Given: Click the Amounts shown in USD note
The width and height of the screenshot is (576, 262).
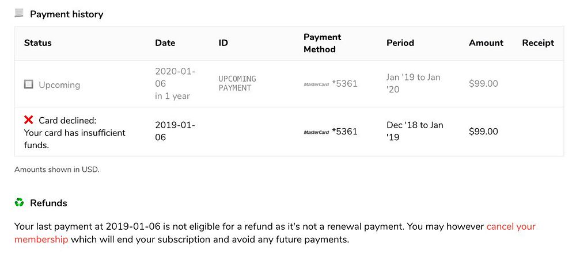Looking at the screenshot, I should tap(57, 169).
